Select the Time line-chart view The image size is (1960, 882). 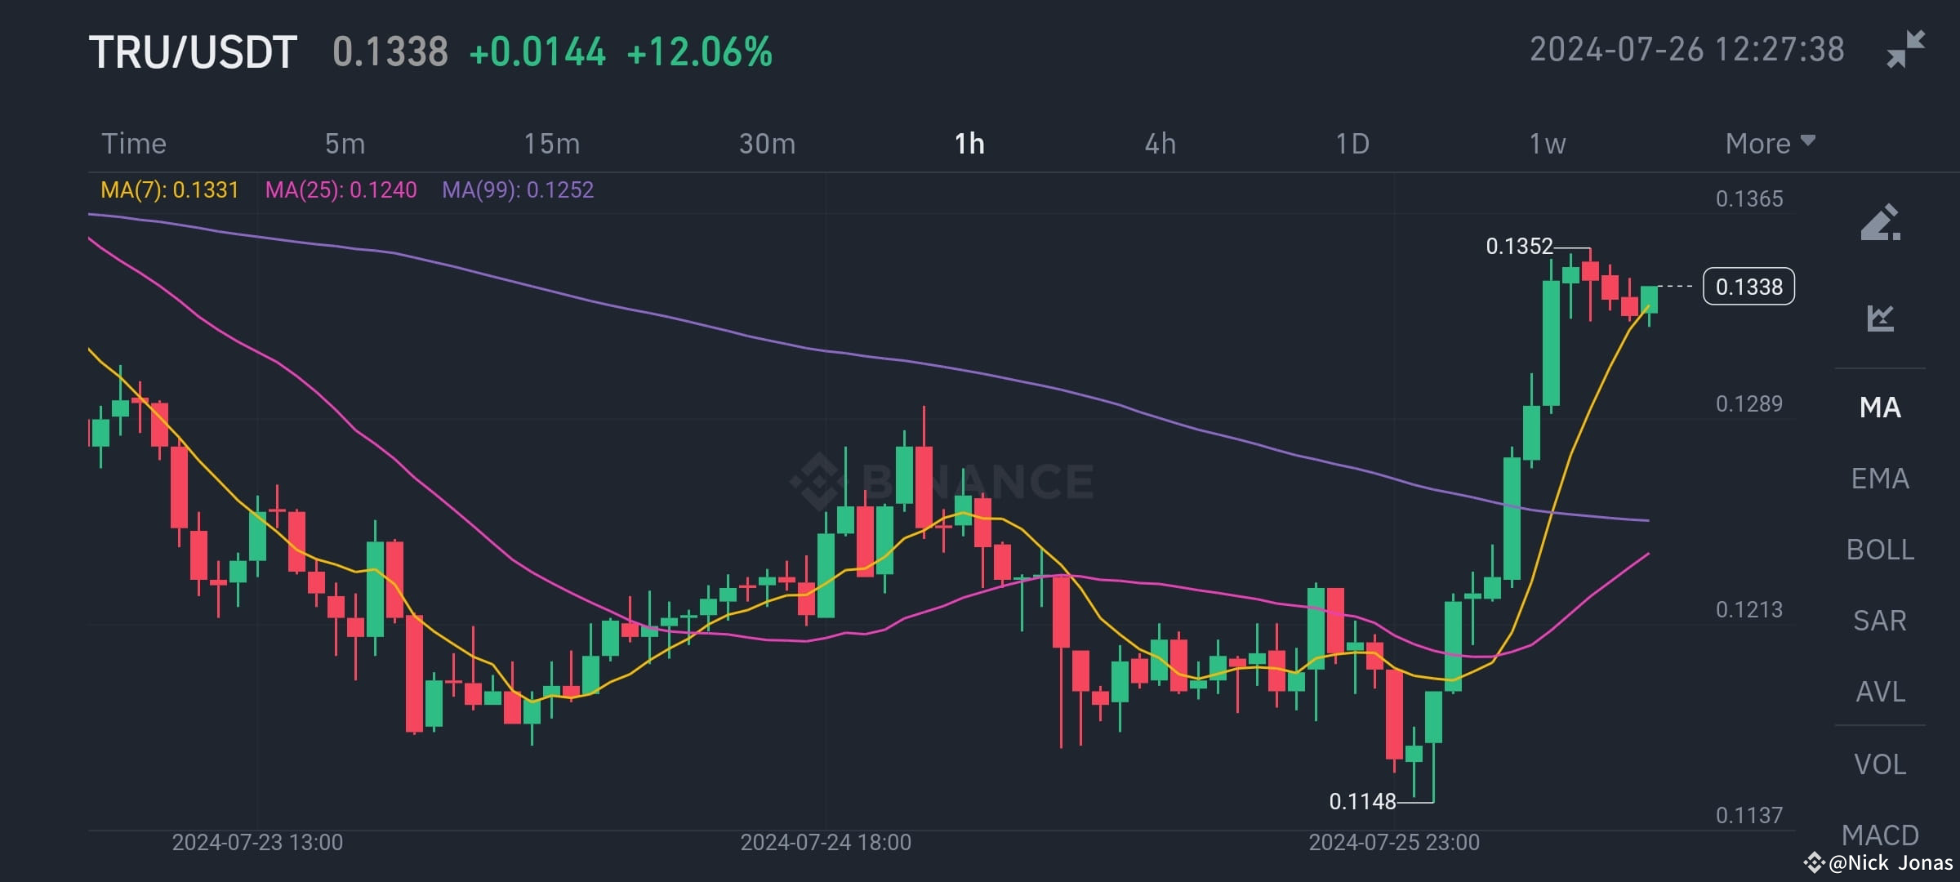(x=133, y=143)
